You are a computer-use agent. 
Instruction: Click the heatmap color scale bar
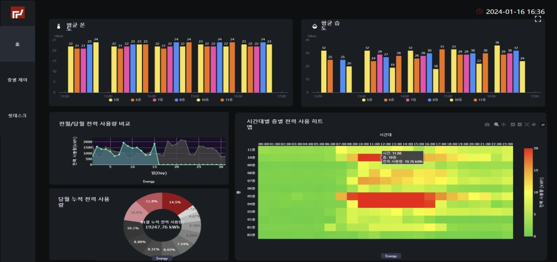(528, 192)
